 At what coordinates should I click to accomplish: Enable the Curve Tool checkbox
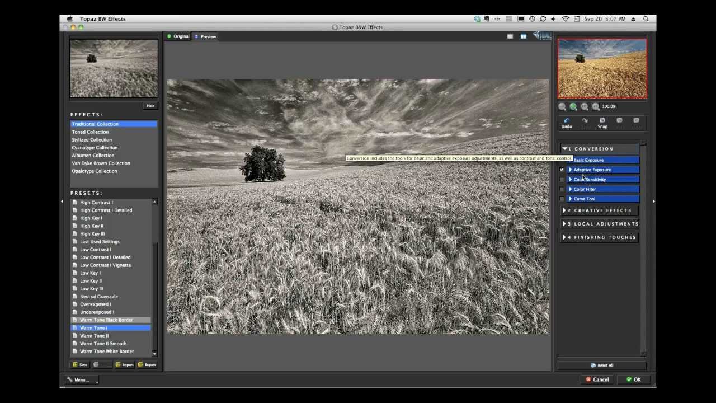562,199
